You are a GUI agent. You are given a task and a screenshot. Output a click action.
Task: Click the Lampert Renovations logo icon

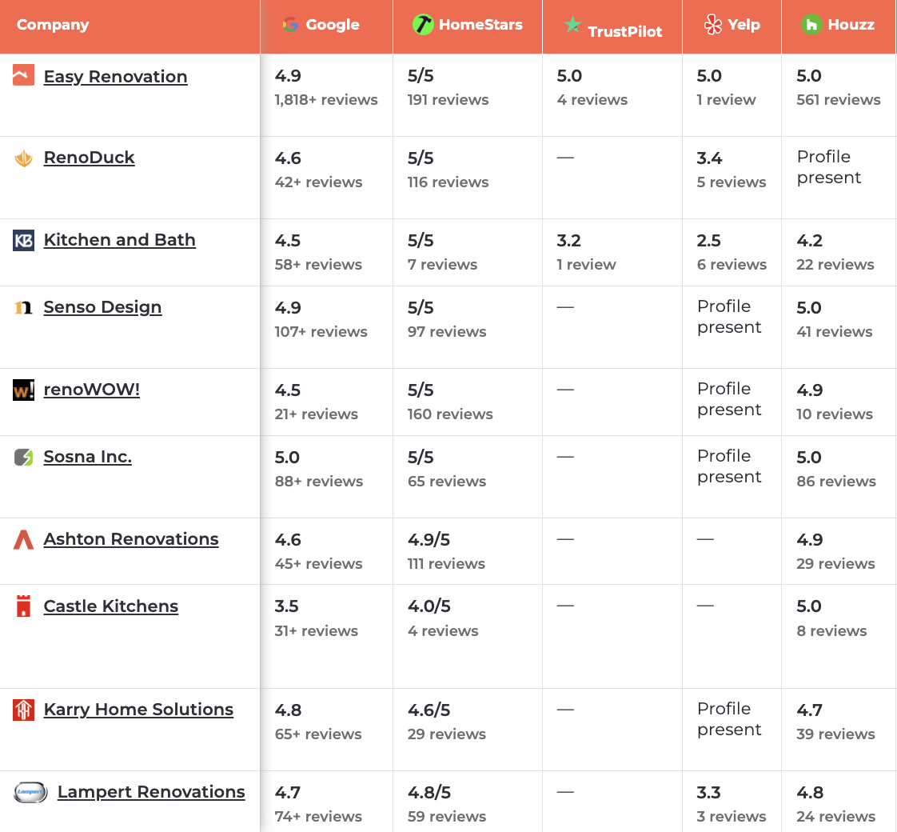30,792
